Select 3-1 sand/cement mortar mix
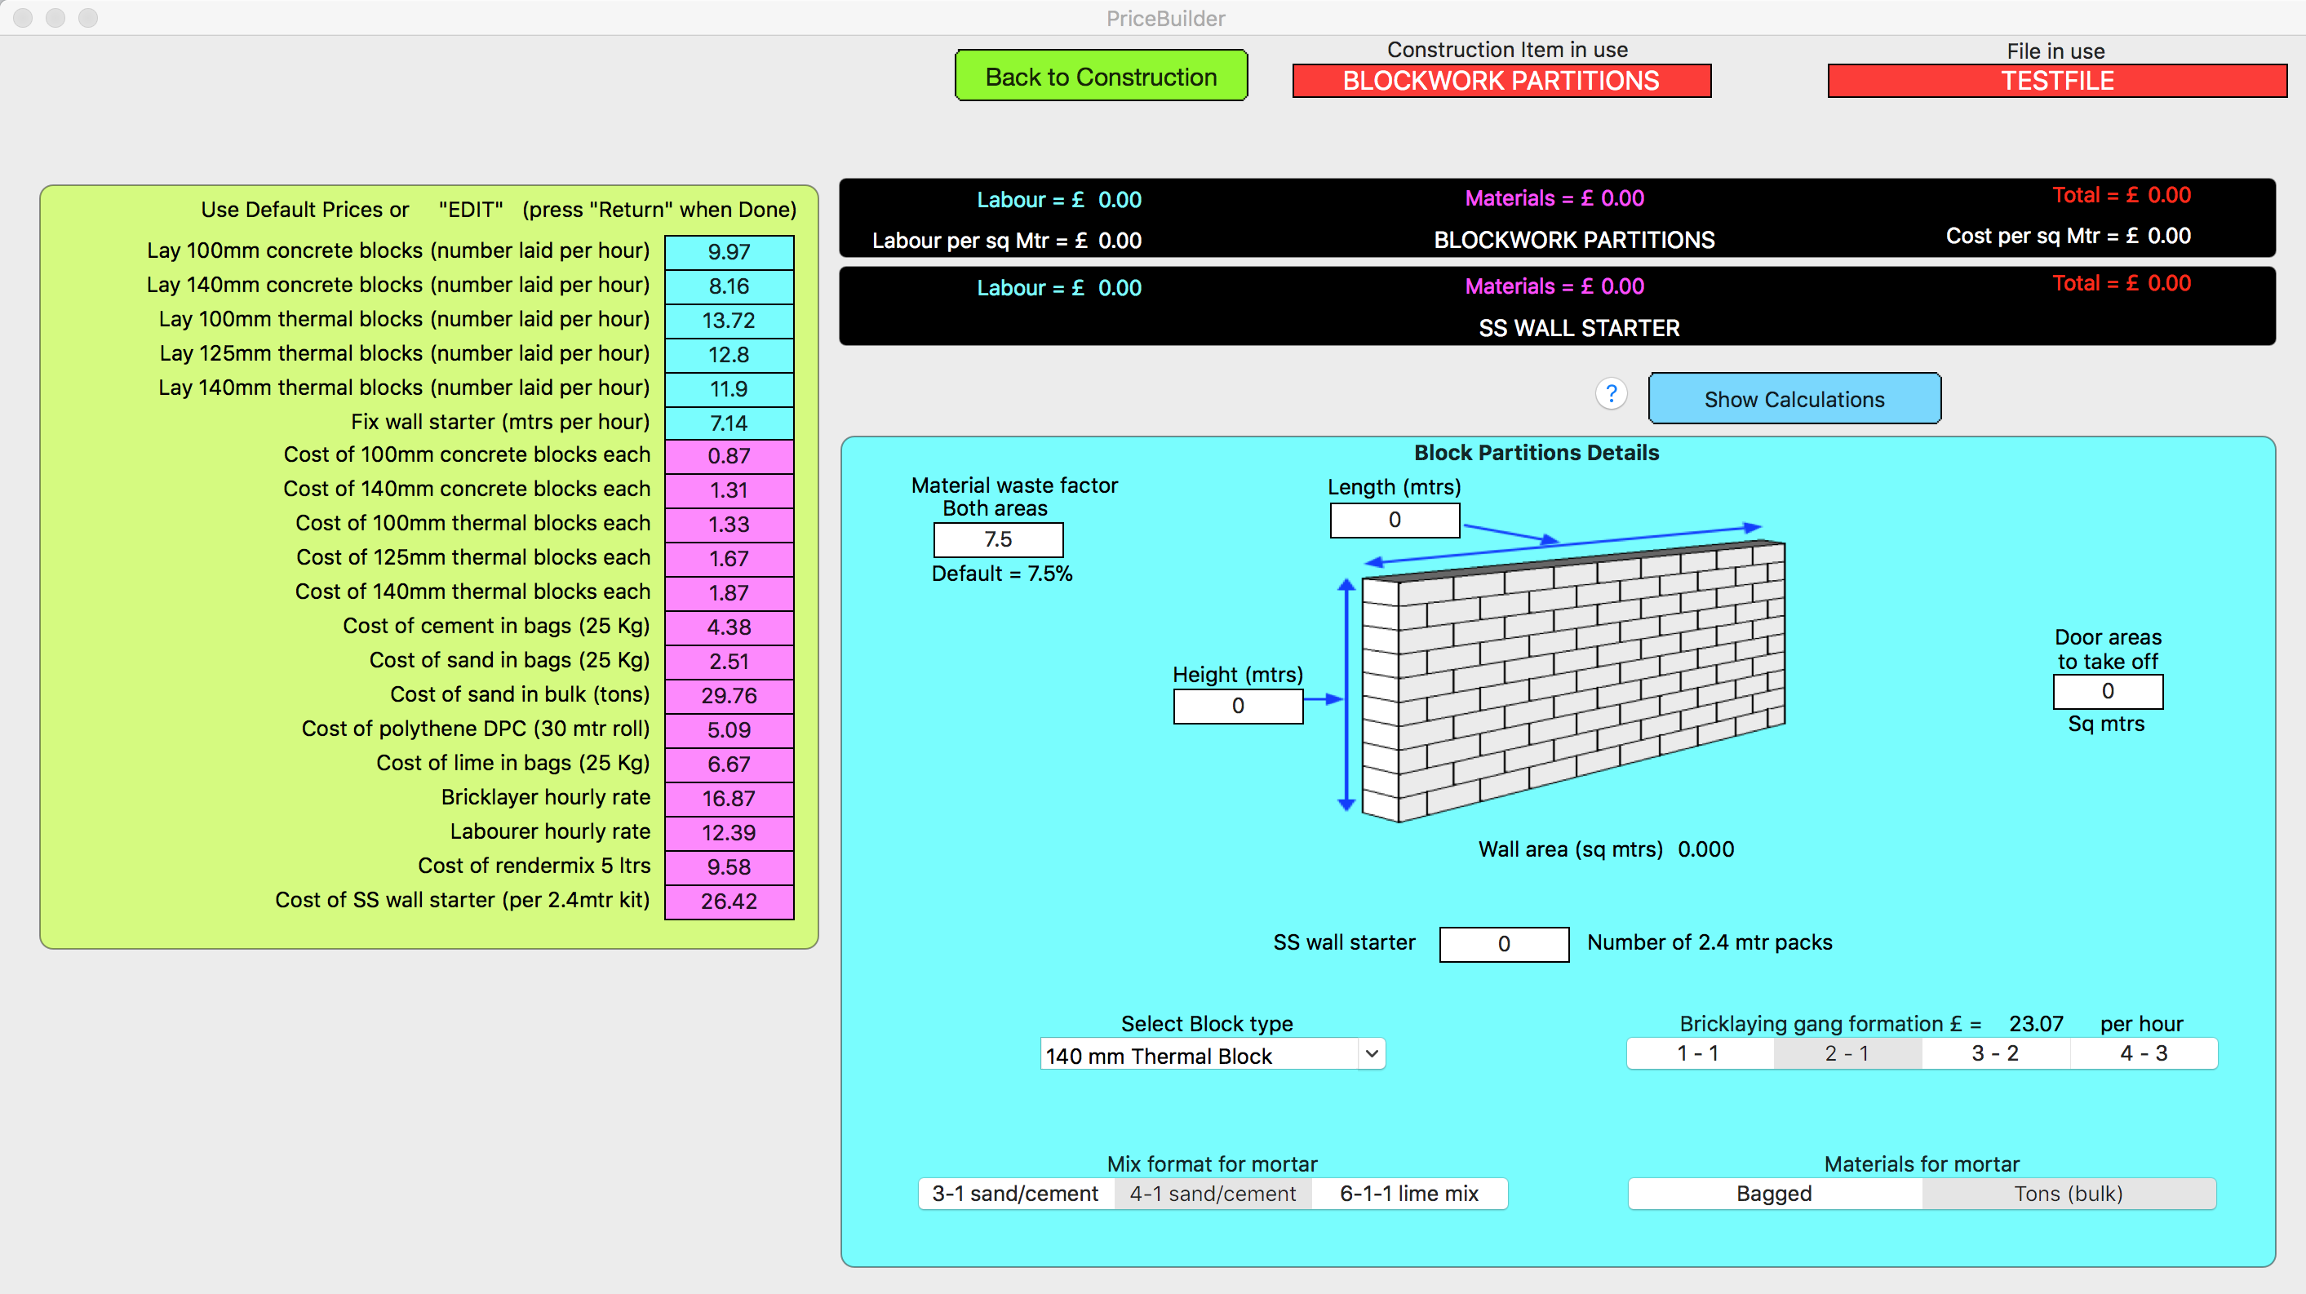The image size is (2306, 1294). coord(1015,1194)
